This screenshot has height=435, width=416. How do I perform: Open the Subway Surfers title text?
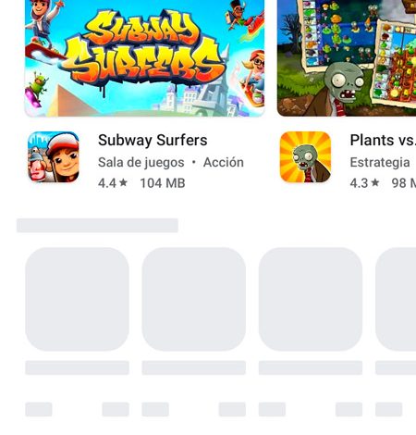153,141
